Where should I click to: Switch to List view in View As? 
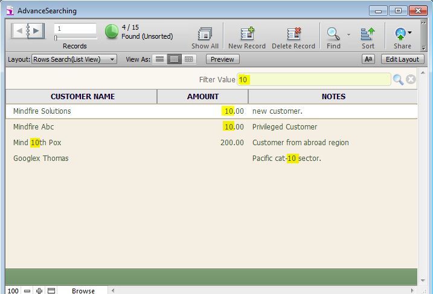tap(175, 59)
